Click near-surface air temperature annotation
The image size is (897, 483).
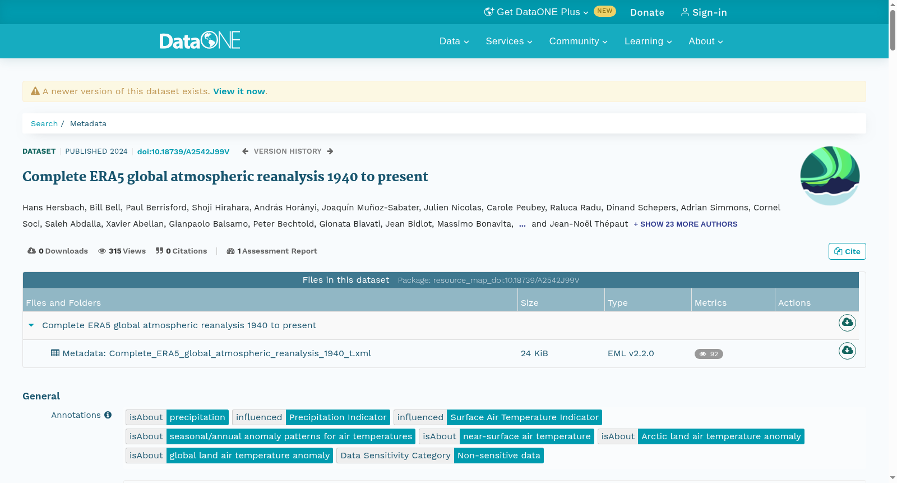point(527,436)
